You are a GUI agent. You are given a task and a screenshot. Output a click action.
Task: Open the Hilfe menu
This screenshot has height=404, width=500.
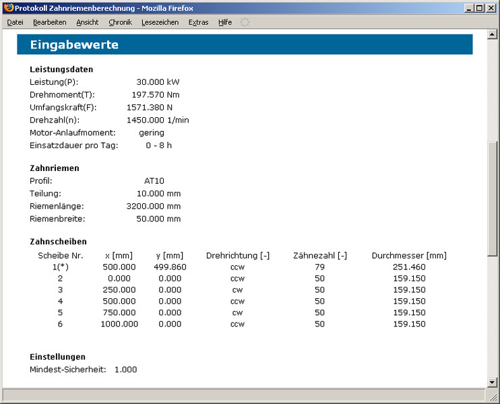pos(224,22)
